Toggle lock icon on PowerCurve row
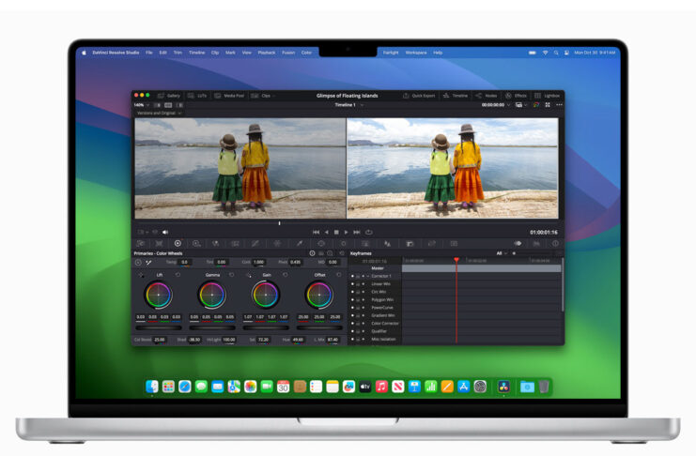 (358, 308)
